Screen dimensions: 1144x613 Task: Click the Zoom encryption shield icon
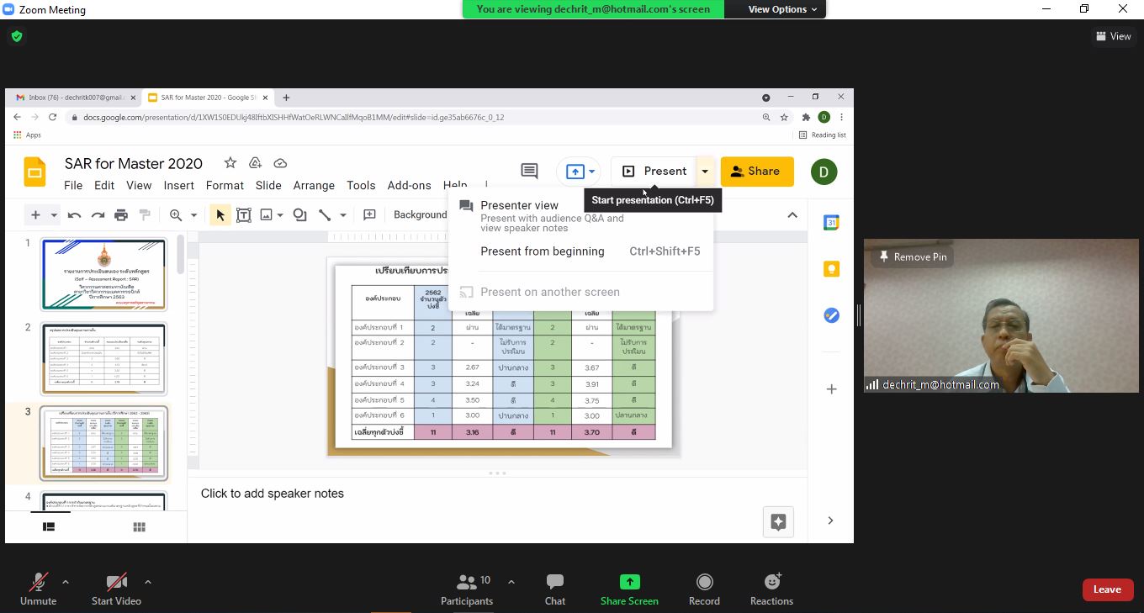point(17,36)
